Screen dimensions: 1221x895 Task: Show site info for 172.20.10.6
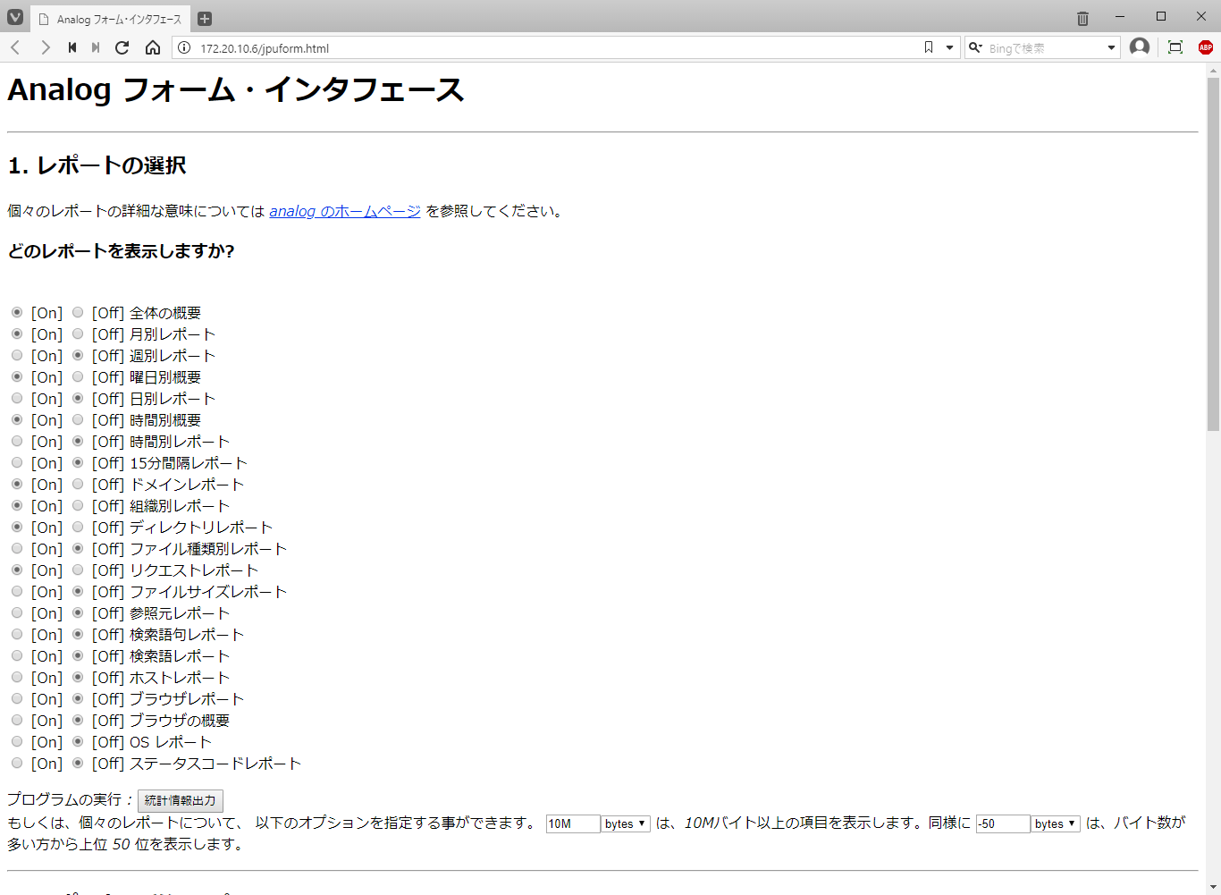click(184, 47)
